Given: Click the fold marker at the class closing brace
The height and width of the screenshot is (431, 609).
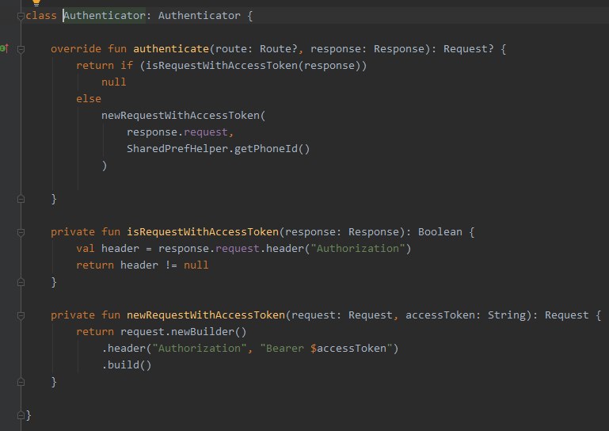Looking at the screenshot, I should click(21, 415).
